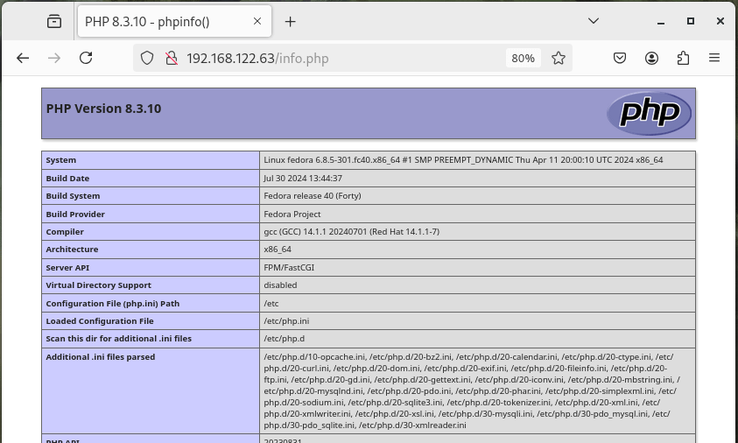Show insecure connection padlock info
Screen dimensions: 738x443
172,58
